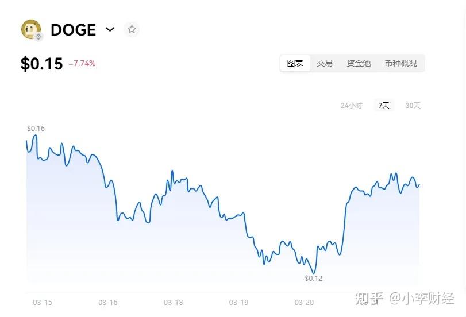Select the 24小时 time range
Image resolution: width=466 pixels, height=317 pixels.
click(x=351, y=106)
